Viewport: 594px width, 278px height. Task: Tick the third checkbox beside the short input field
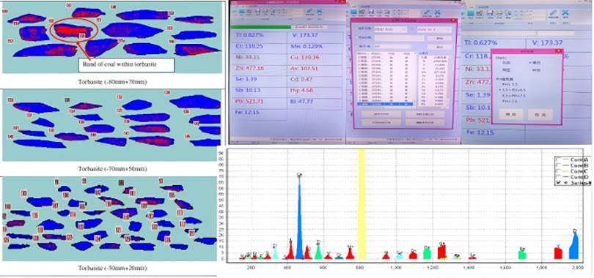point(356,46)
